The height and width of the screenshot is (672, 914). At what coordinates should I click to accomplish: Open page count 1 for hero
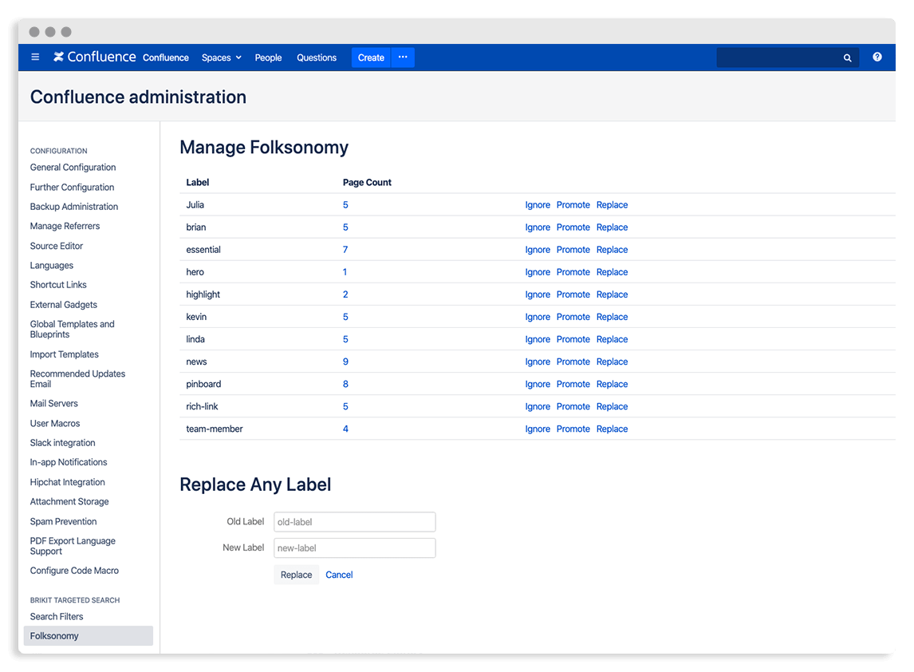tap(345, 272)
